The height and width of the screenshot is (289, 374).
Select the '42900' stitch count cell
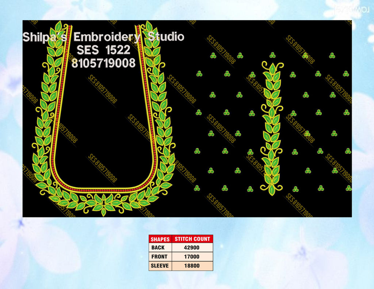[x=192, y=247]
